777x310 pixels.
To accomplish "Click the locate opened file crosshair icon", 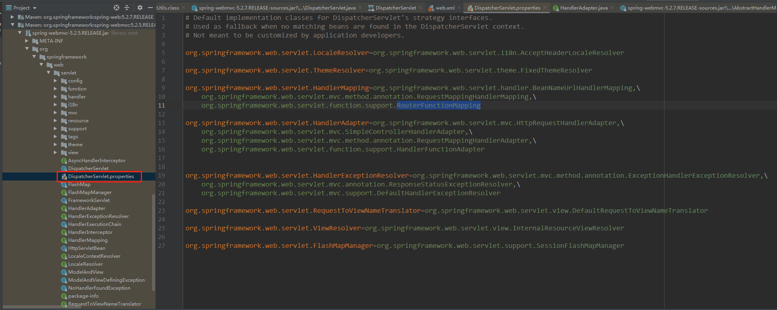I will click(116, 8).
